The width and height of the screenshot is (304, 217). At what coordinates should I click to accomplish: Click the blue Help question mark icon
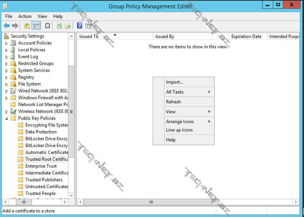pyautogui.click(x=80, y=26)
